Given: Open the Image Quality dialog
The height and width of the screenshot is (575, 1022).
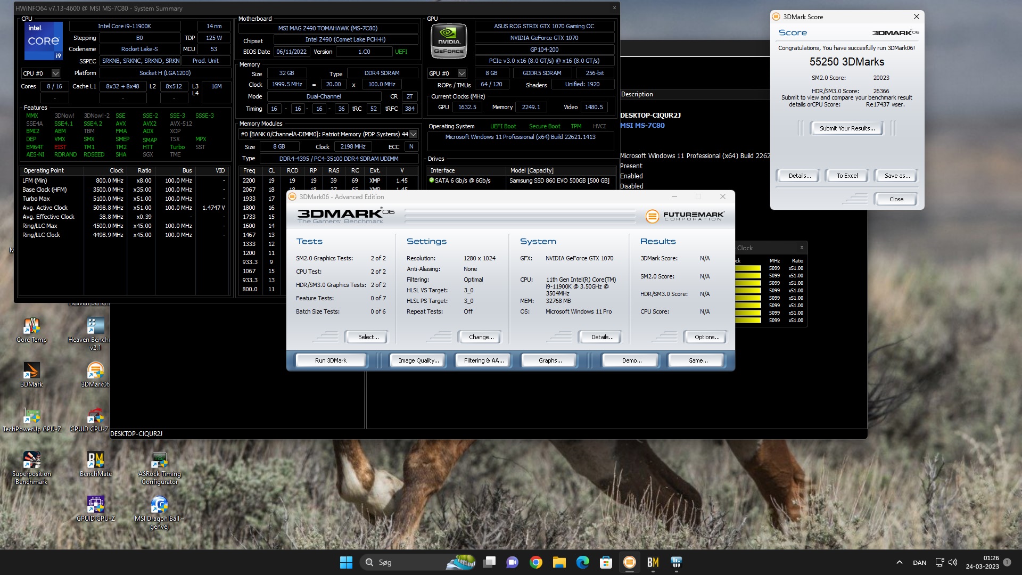Looking at the screenshot, I should (419, 360).
